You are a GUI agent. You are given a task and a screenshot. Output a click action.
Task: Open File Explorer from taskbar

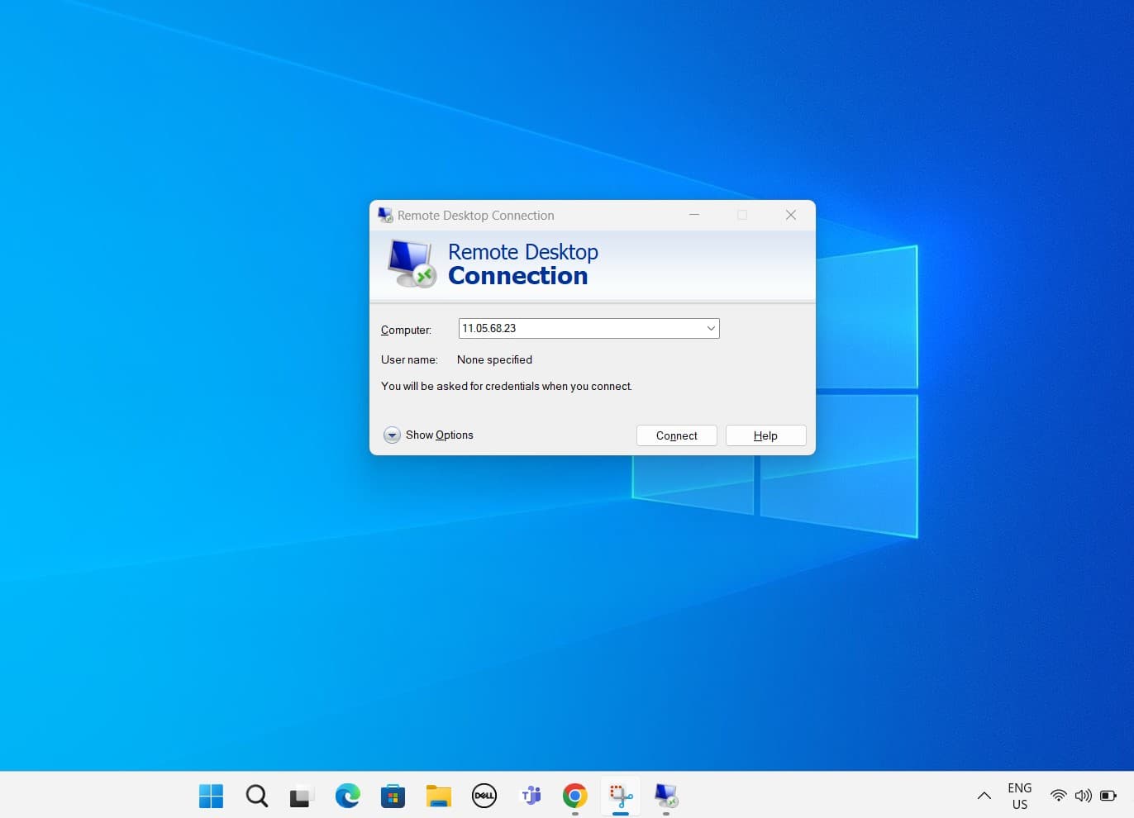[x=439, y=796]
